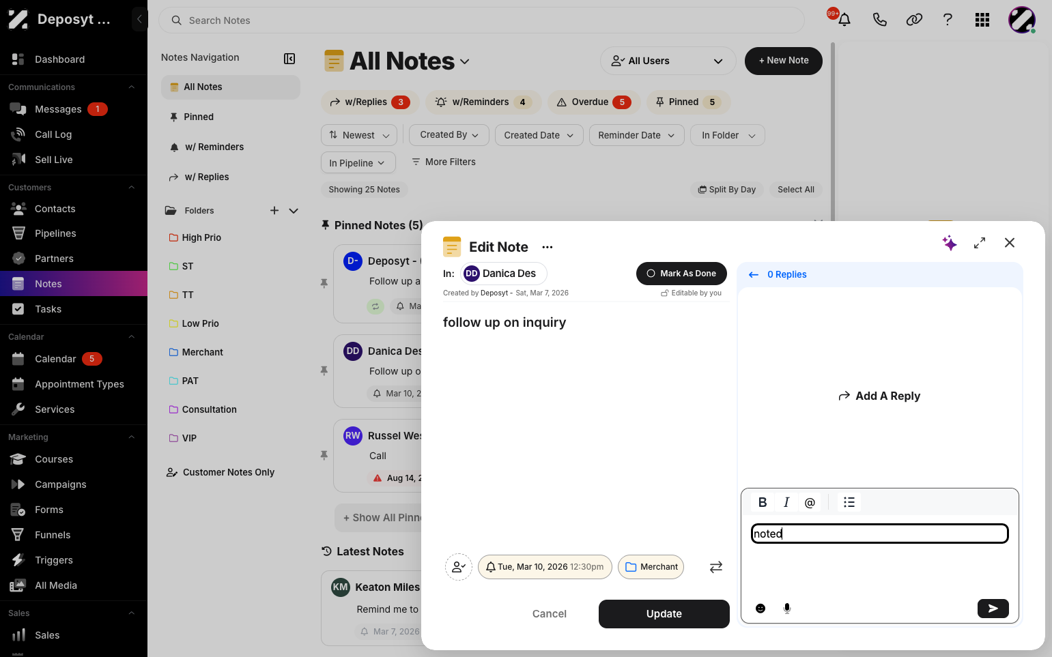Toggle Split By Day view

coord(727,190)
